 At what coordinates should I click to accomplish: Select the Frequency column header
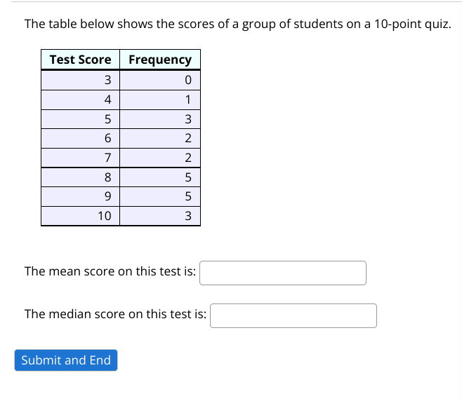tap(160, 60)
